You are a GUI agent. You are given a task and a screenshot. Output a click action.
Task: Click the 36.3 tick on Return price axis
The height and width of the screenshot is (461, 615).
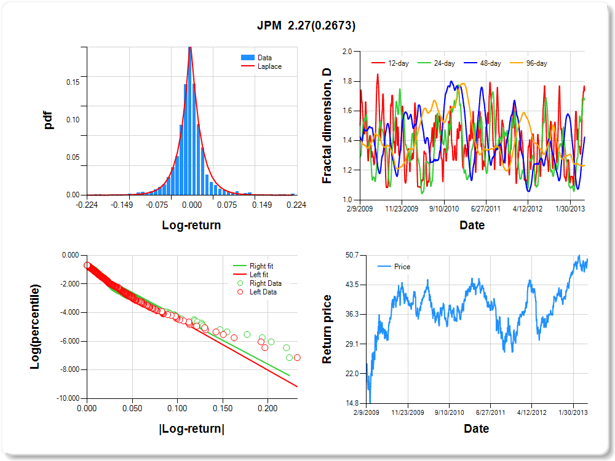pos(352,314)
